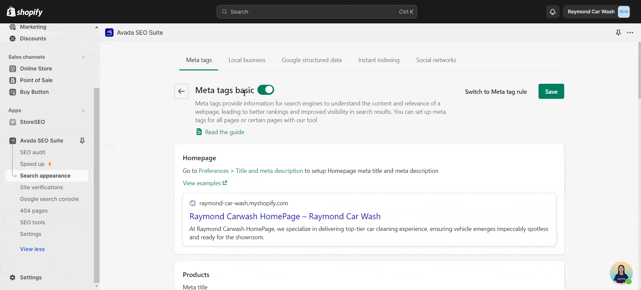The image size is (641, 290).
Task: Click the Point of Sale icon
Action: point(13,80)
